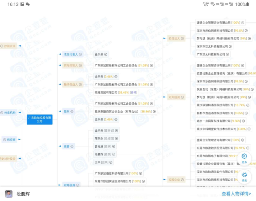The width and height of the screenshot is (256, 201).
Task: Expand 深圳市乐伯网络科技 99.5% under right-side 对外投资
Action: click(x=246, y=81)
